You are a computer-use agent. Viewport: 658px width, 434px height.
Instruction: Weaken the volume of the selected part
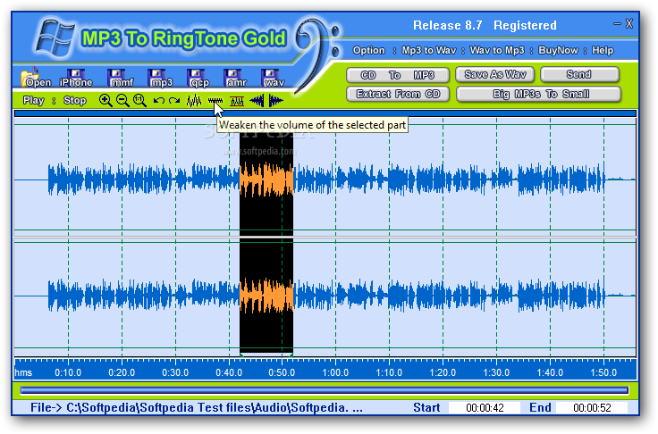[215, 101]
